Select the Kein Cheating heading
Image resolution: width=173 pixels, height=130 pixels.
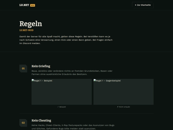pyautogui.click(x=41, y=120)
